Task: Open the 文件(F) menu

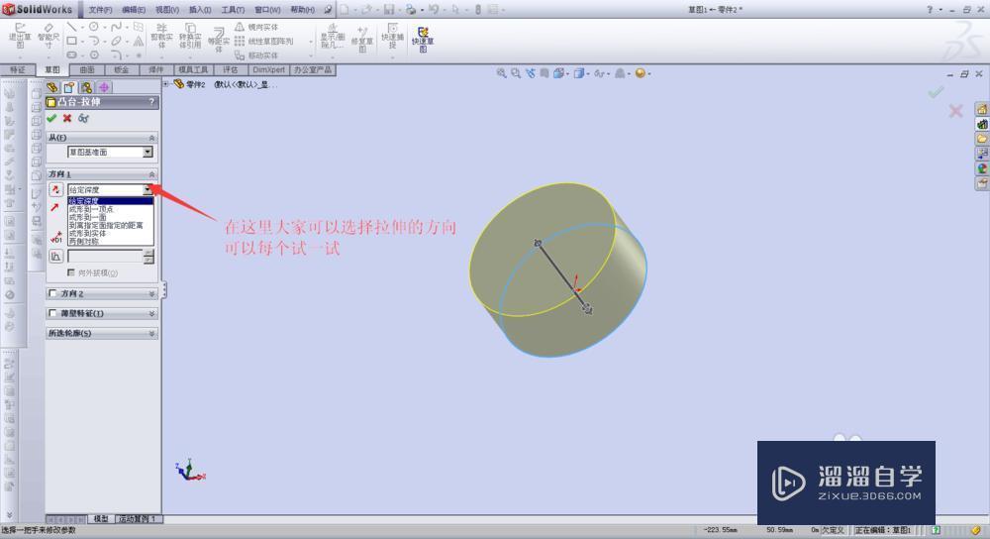Action: [x=100, y=10]
